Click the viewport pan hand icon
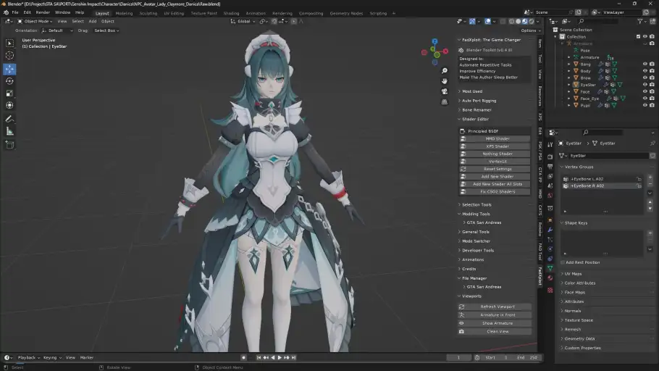The width and height of the screenshot is (659, 371). (x=444, y=81)
